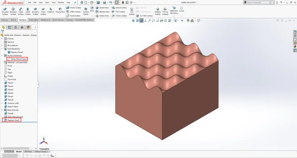Launch the Offset Surface command
This screenshot has height=158, width=297.
point(74,12)
